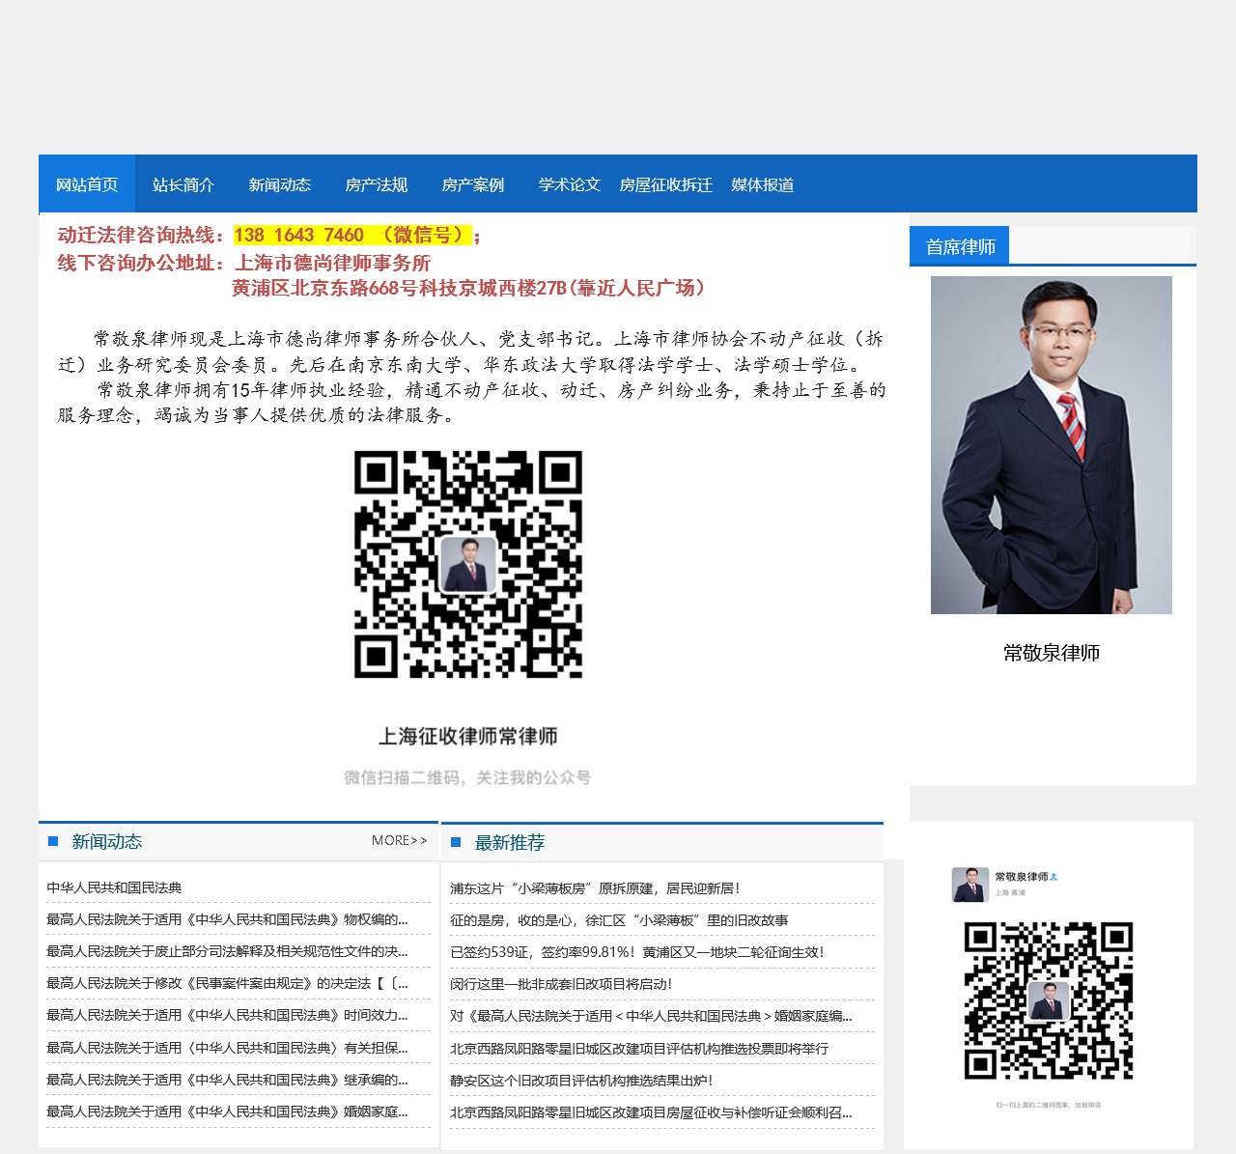Open article 已签约539证 签约率99.81%
Viewport: 1236px width, 1154px height.
637,952
